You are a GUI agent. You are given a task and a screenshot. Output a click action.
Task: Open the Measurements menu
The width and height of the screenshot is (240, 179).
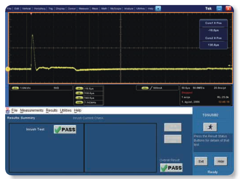click(x=32, y=111)
